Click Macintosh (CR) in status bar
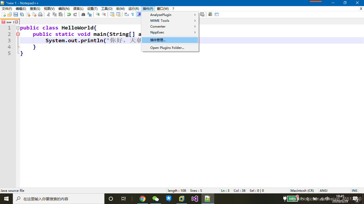Viewport: 364px width, 204px height. (x=302, y=191)
